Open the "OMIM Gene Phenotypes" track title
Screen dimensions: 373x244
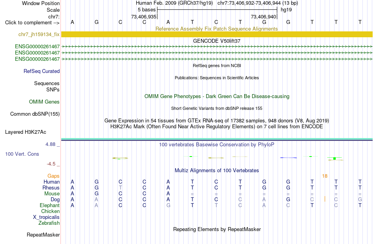[x=217, y=96]
